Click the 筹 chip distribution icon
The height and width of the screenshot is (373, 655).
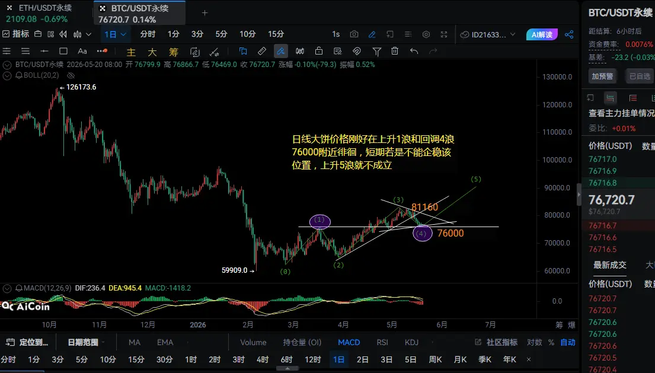pyautogui.click(x=173, y=52)
